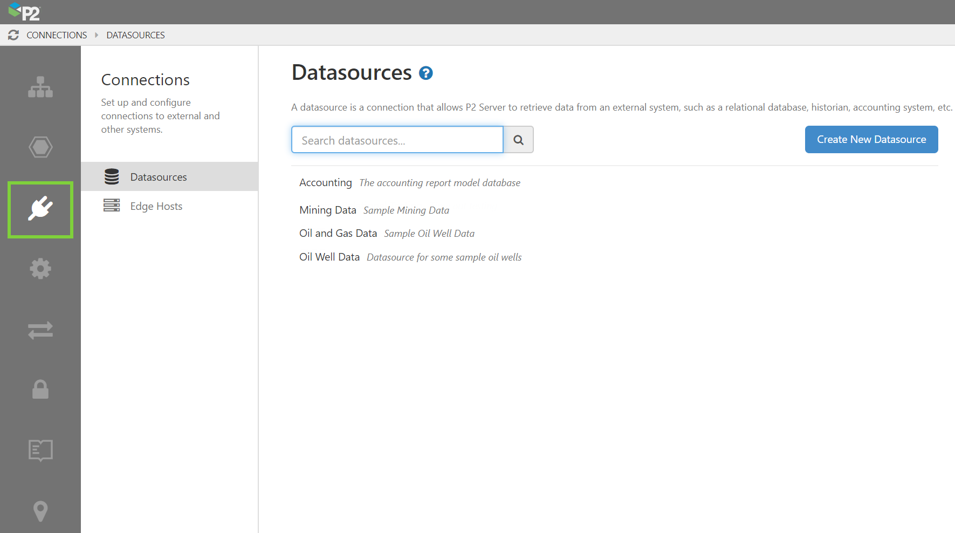Click the open book sidebar icon

(40, 450)
